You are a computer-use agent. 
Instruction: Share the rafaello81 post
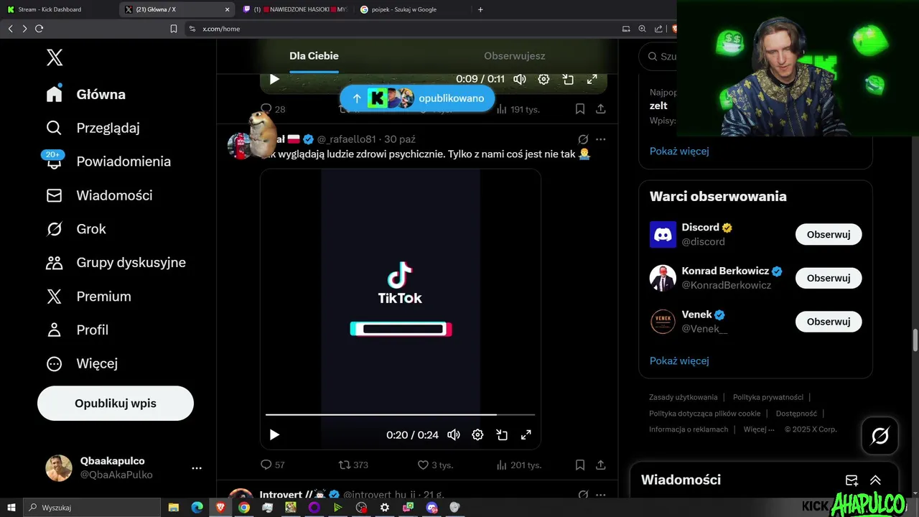601,465
